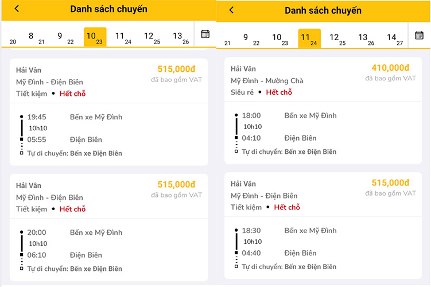Tap the 515,000đ price on the 20:00 trip
431x287 pixels.
(x=177, y=184)
